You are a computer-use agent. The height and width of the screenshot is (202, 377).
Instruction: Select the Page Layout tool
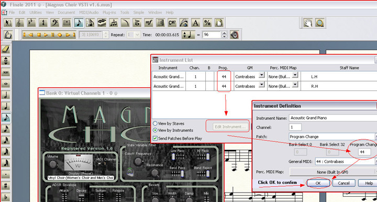click(219, 23)
